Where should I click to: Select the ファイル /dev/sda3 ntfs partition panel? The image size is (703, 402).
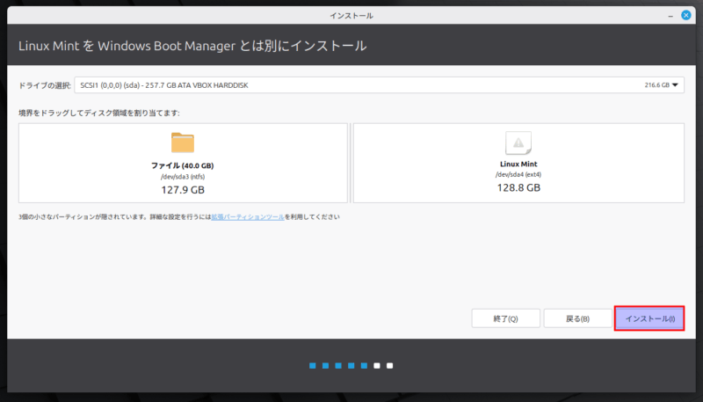182,164
